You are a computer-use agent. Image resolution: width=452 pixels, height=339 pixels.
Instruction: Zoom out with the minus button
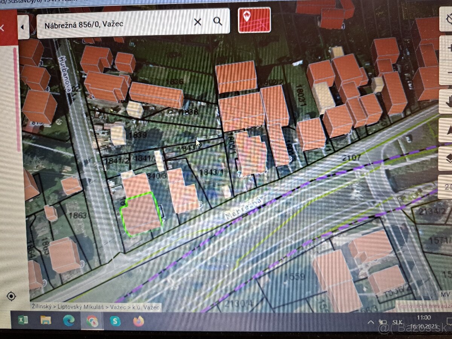(447, 72)
